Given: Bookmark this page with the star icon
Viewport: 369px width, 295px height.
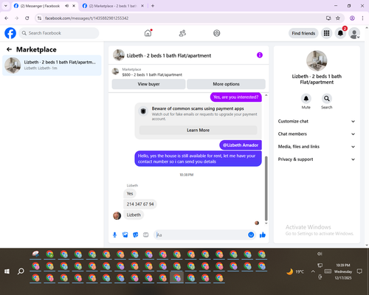Looking at the screenshot, I should 338,18.
